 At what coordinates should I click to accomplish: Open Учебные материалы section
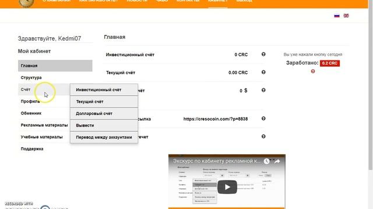point(44,137)
